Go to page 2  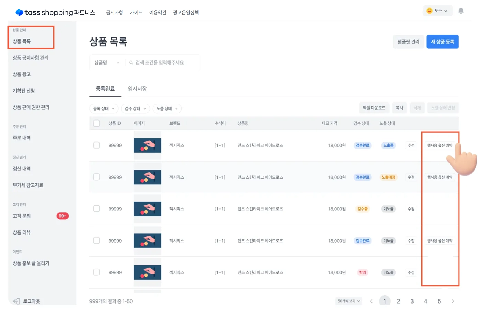398,301
